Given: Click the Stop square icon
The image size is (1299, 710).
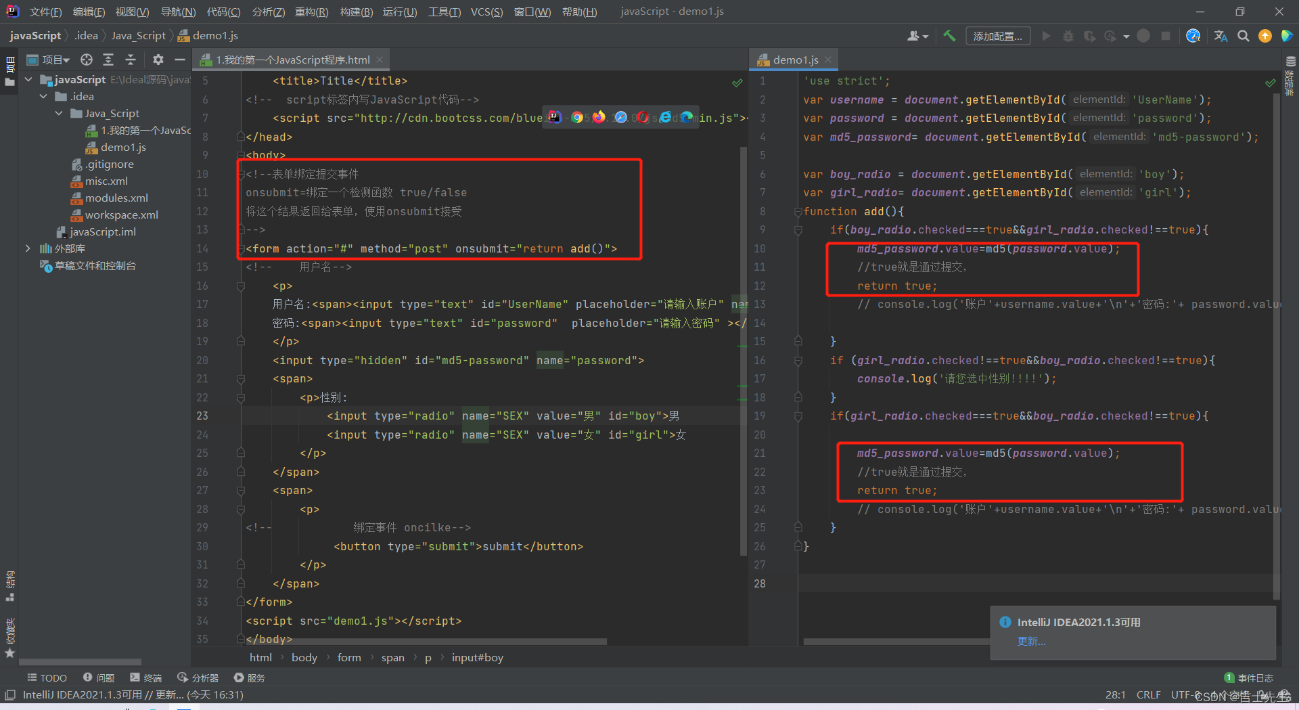Looking at the screenshot, I should tap(1166, 36).
